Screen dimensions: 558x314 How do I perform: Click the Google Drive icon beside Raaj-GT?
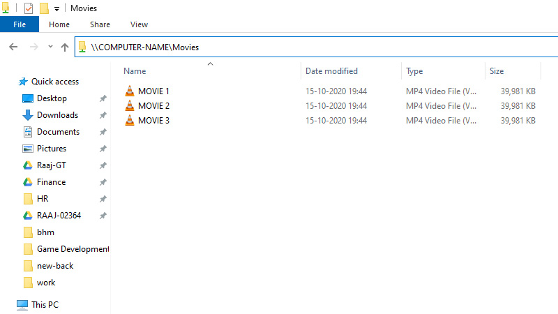pyautogui.click(x=28, y=165)
